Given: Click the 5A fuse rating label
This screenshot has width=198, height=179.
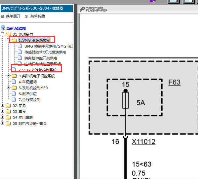Looking at the screenshot, I should [x=141, y=103].
